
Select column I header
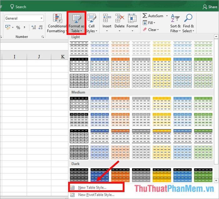click(14, 56)
